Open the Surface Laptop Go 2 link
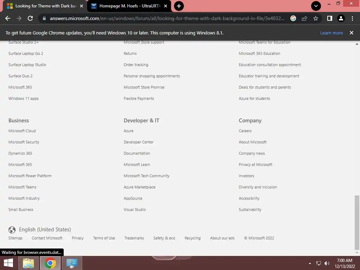Viewport: 360px width, 270px height. [x=26, y=53]
